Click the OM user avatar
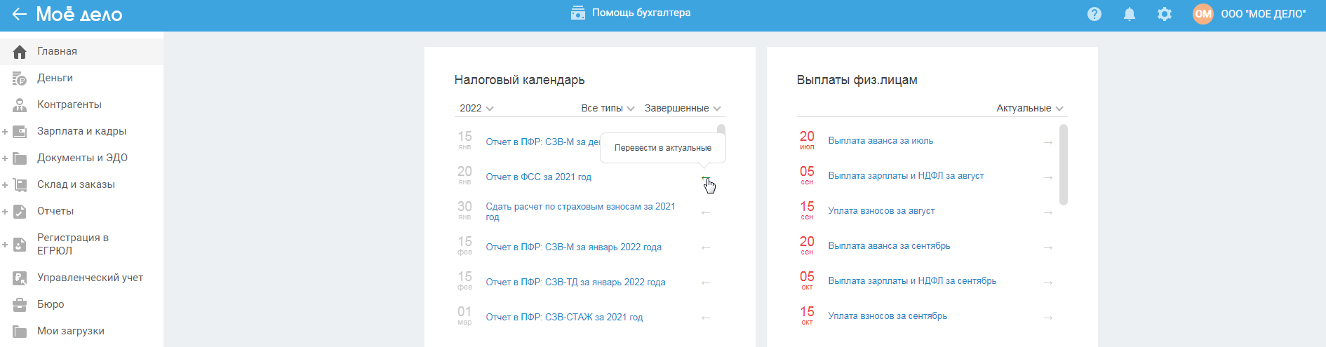This screenshot has height=347, width=1326. pos(1203,14)
